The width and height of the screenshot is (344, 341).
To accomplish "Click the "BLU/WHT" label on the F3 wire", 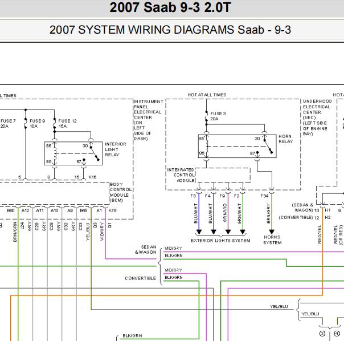I will coord(196,213).
